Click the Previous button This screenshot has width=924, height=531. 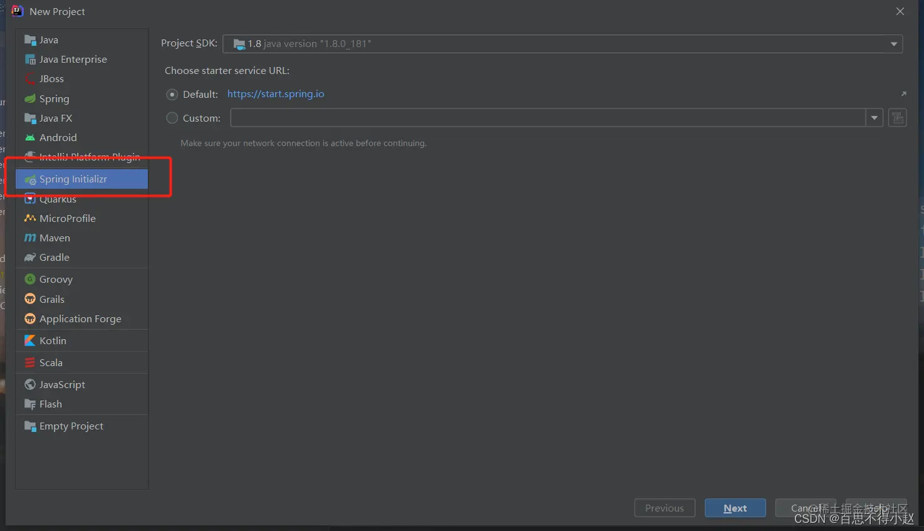click(x=665, y=508)
